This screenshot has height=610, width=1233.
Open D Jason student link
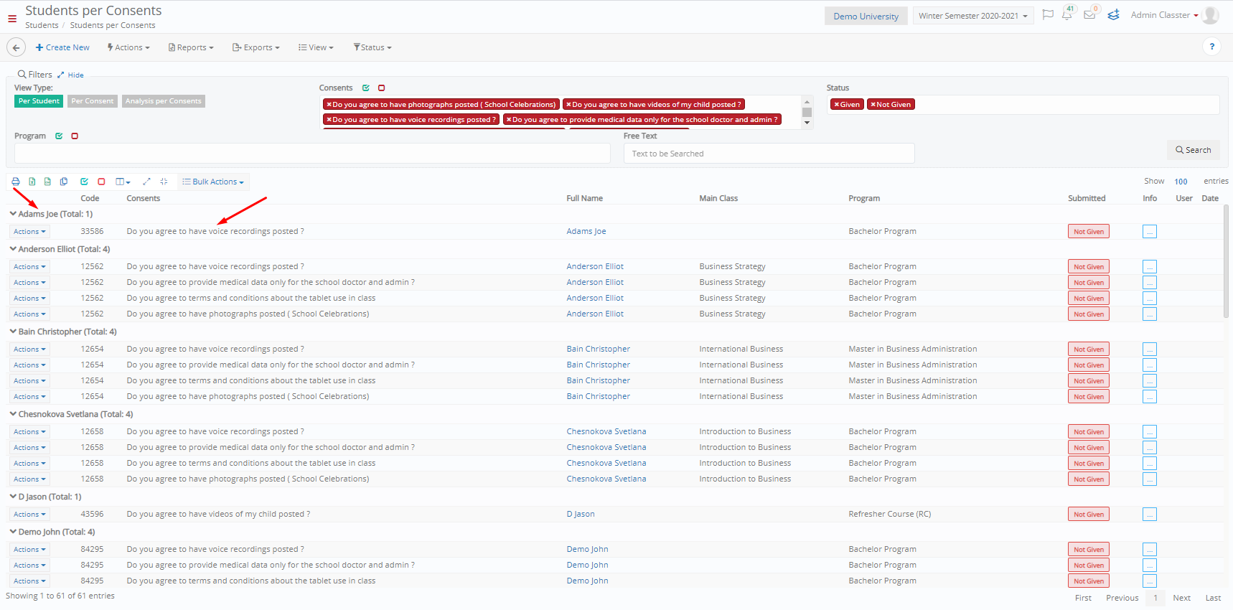pos(581,514)
